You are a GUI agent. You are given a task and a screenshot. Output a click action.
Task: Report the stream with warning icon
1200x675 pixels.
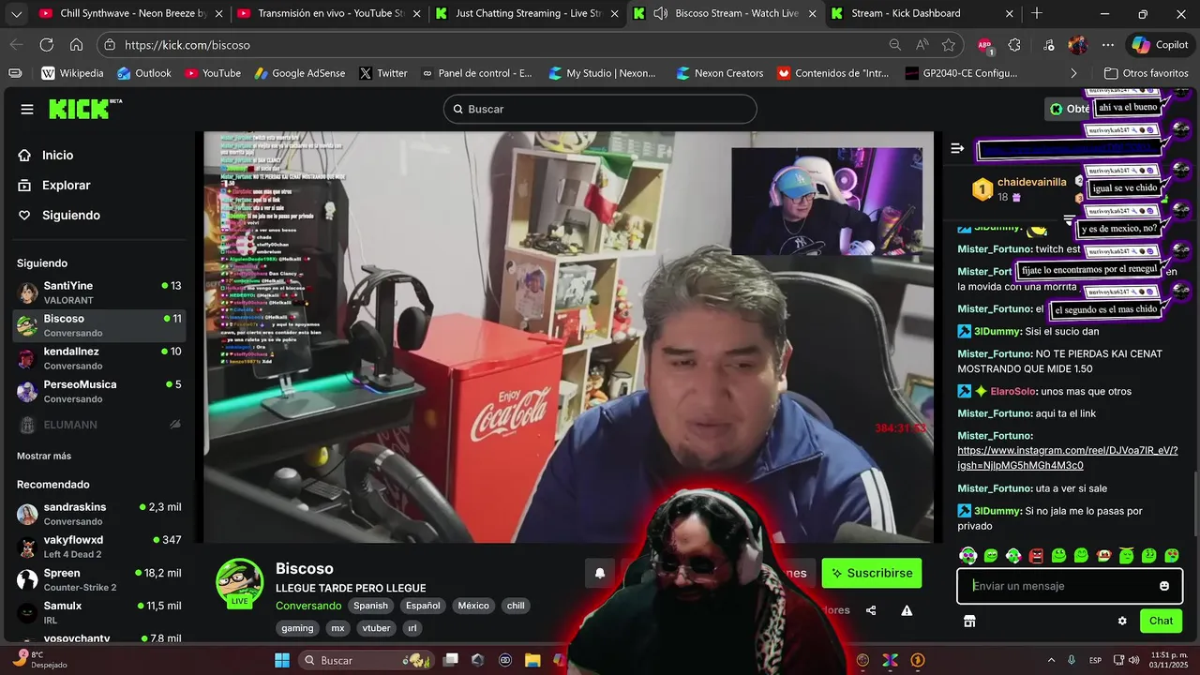click(x=907, y=610)
